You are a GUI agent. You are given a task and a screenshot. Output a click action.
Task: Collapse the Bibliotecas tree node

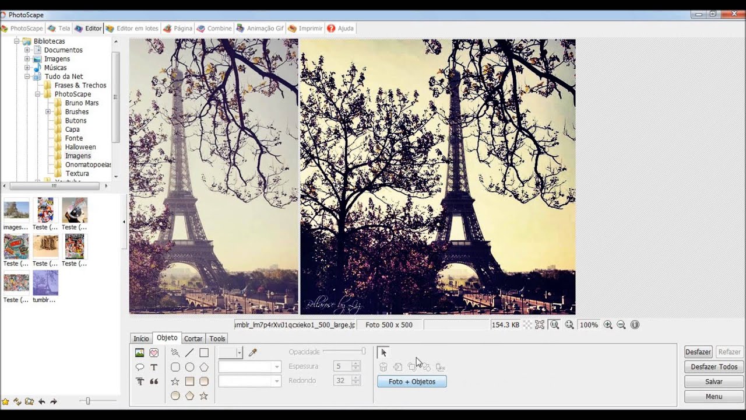(x=17, y=41)
